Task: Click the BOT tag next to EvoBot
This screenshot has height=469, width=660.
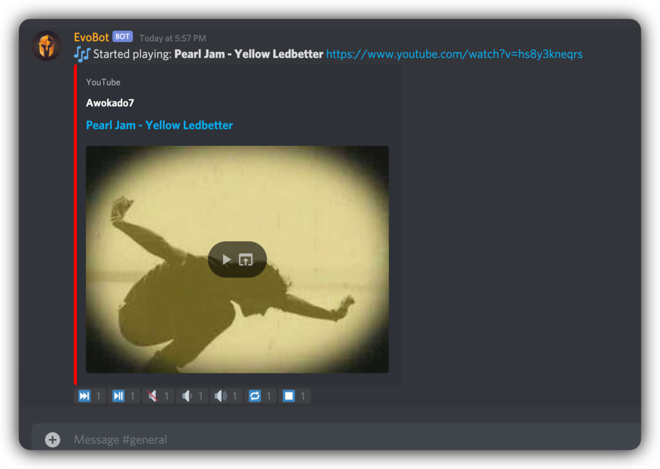Action: (122, 36)
